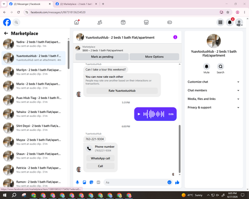Record a voice clip with microphone icon
This screenshot has height=199, width=249.
(77, 183)
